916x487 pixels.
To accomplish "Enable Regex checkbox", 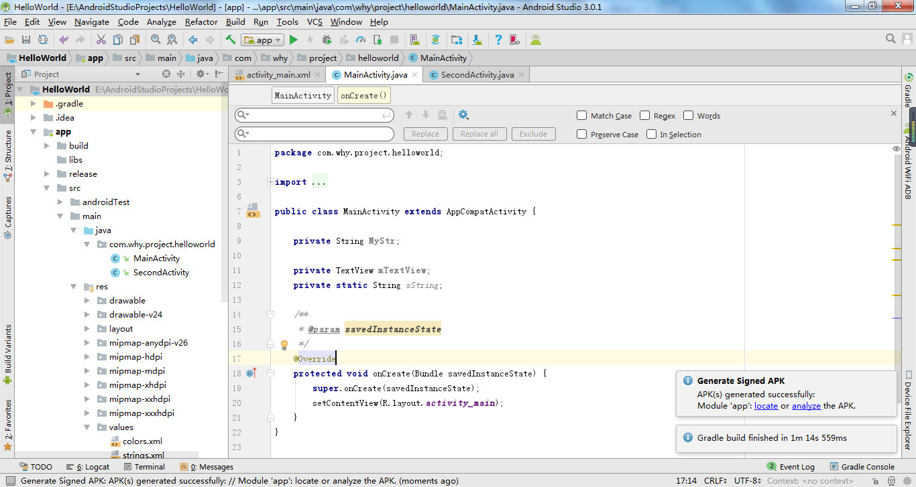I will [644, 115].
